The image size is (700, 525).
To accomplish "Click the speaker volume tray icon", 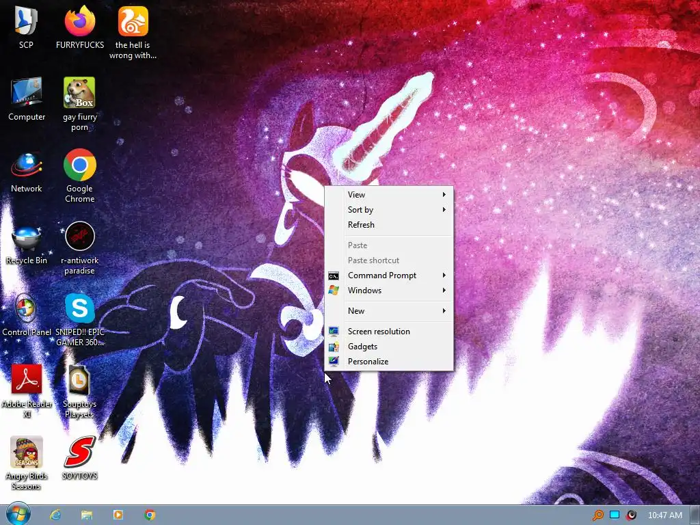I will pos(631,515).
